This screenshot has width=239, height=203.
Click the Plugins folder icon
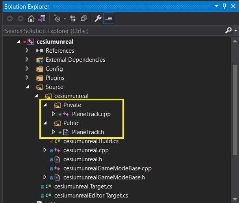pos(40,78)
